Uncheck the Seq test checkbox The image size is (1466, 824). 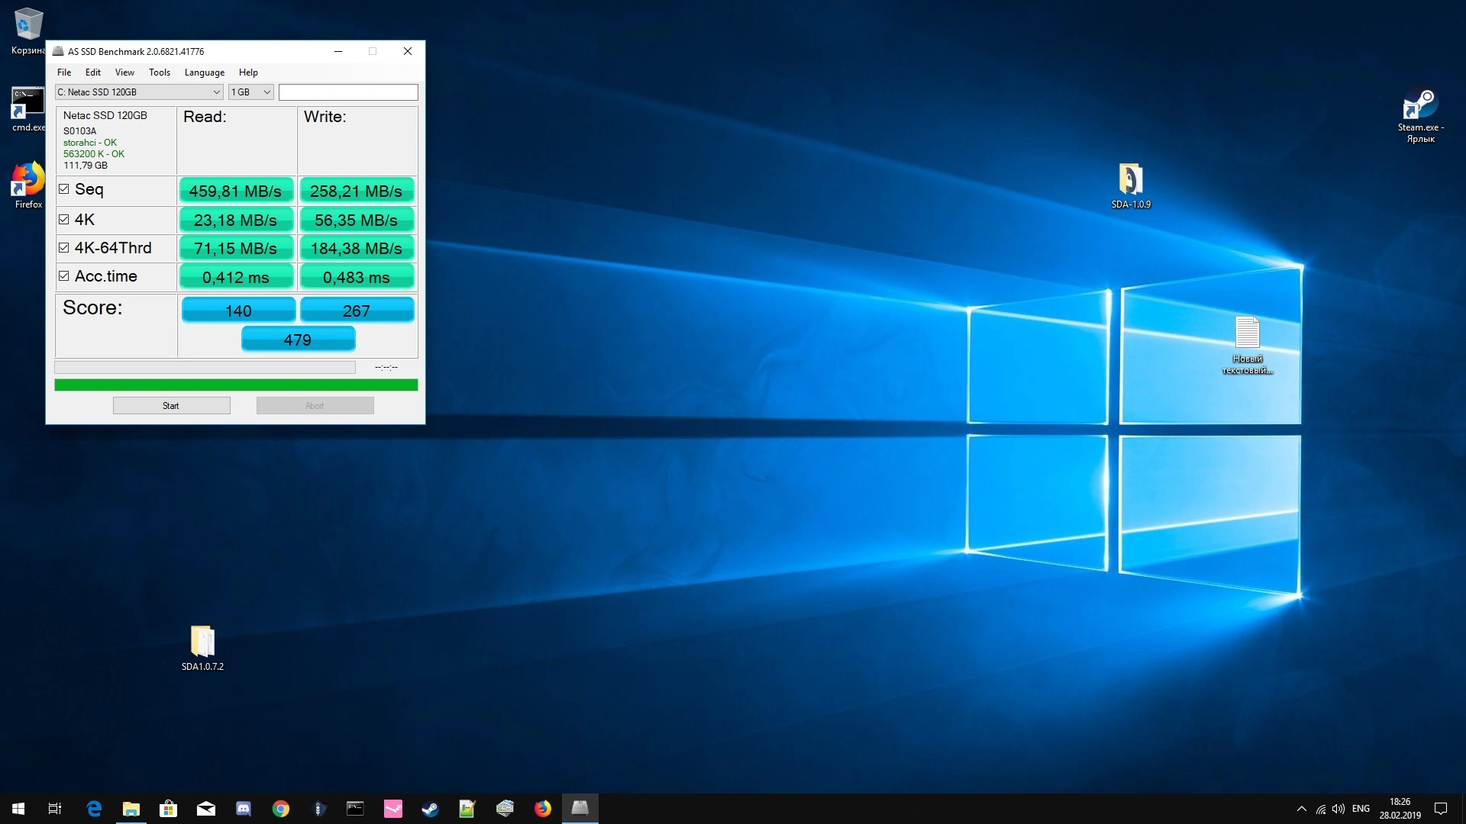pyautogui.click(x=64, y=189)
